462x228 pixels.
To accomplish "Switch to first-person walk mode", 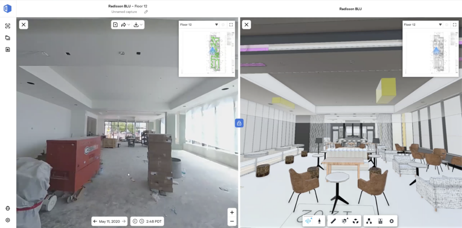I will tap(319, 221).
